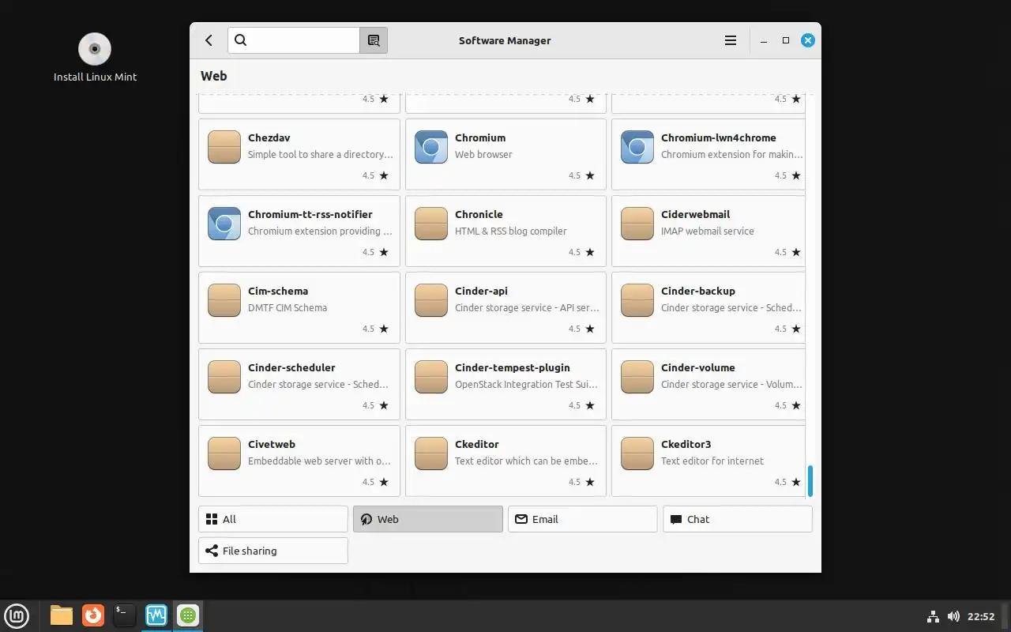This screenshot has height=632, width=1011.
Task: Open the network tray icon
Action: tap(932, 616)
